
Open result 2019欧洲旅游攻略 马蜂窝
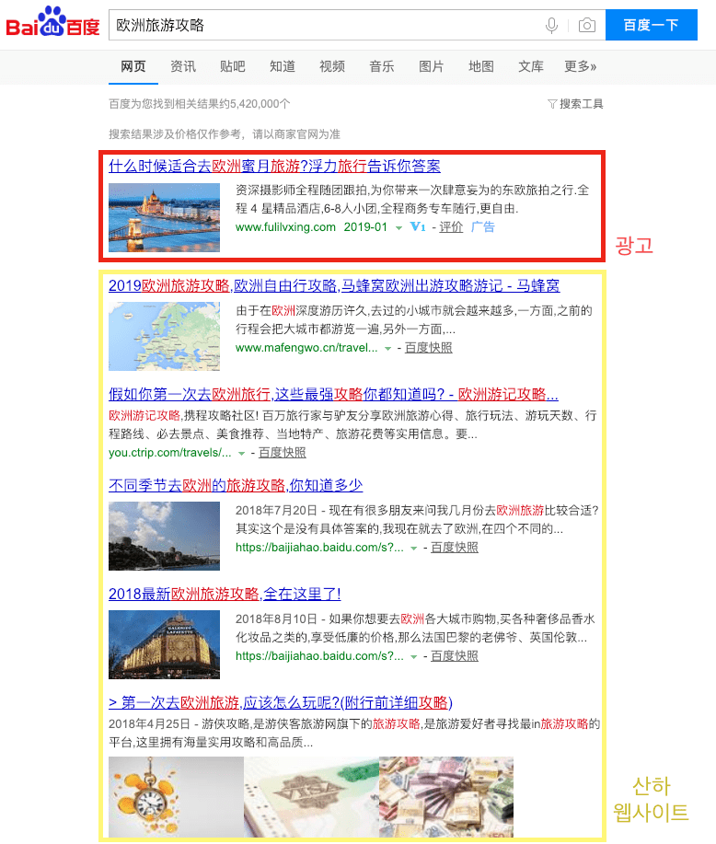point(334,286)
